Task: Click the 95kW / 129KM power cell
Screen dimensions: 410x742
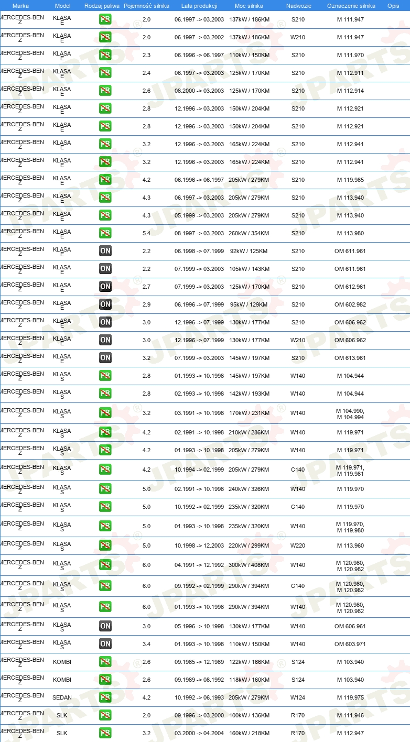Action: 249,304
